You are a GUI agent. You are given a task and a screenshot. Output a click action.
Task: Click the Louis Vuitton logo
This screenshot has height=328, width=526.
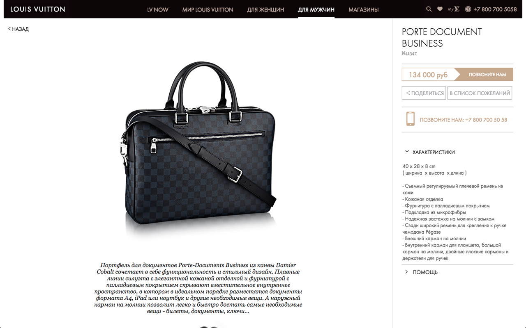point(37,9)
